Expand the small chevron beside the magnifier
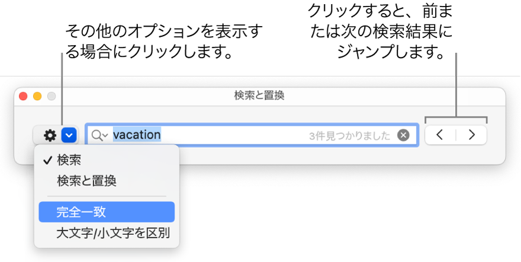The image size is (521, 262). pyautogui.click(x=105, y=135)
